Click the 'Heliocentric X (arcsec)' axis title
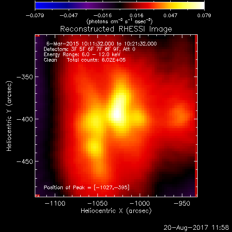 pyautogui.click(x=116, y=211)
